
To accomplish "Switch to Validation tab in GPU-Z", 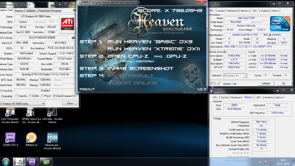I will pyautogui.click(x=31, y=11).
